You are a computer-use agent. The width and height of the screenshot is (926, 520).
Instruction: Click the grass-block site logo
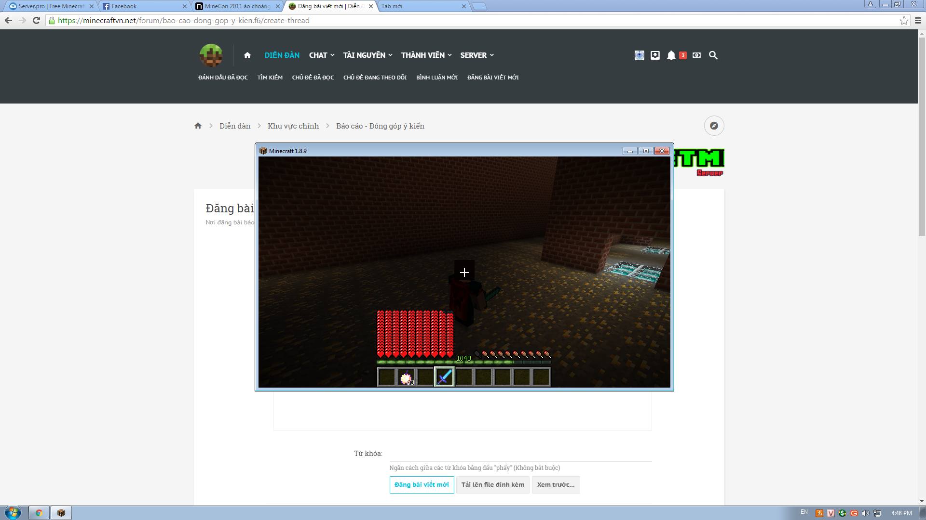tap(211, 55)
